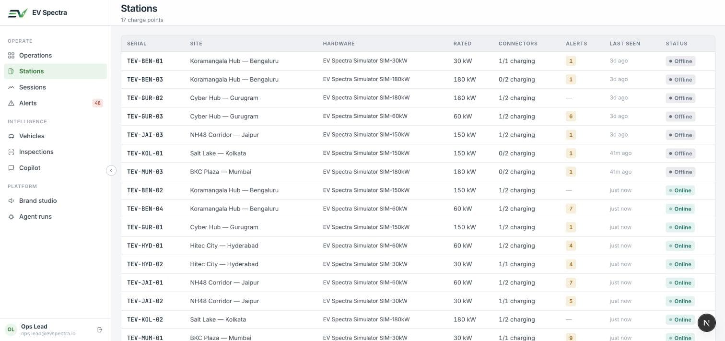Click the alert badge 5 for TEV-JAI-02
The image size is (725, 341).
[x=571, y=301]
